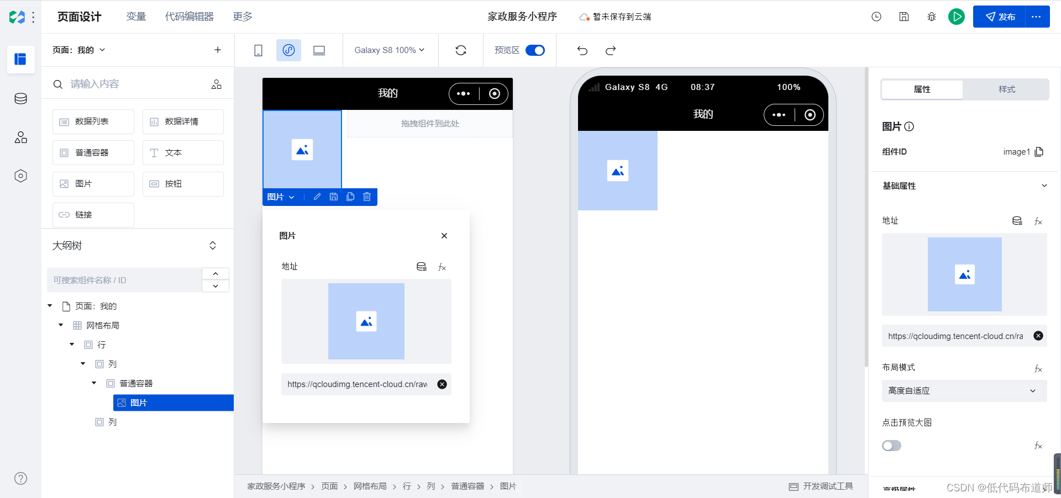Screen dimensions: 1061x498
Task: Open the page design sidebar icon
Action: click(21, 59)
